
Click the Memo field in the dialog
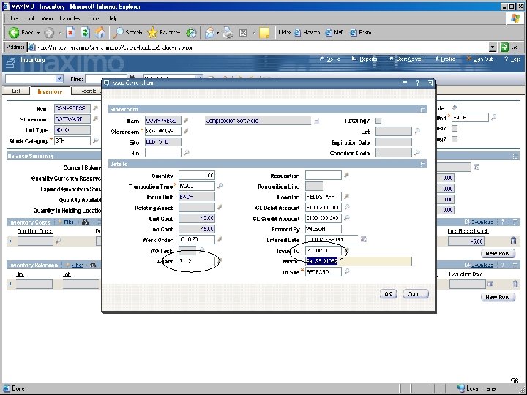coord(359,261)
